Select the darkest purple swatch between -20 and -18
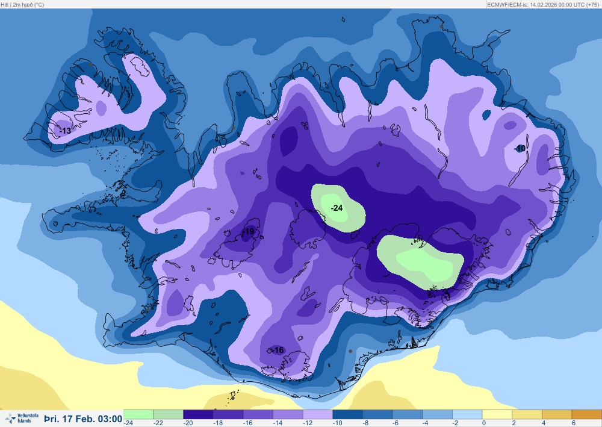The height and width of the screenshot is (427, 602). pyautogui.click(x=198, y=414)
